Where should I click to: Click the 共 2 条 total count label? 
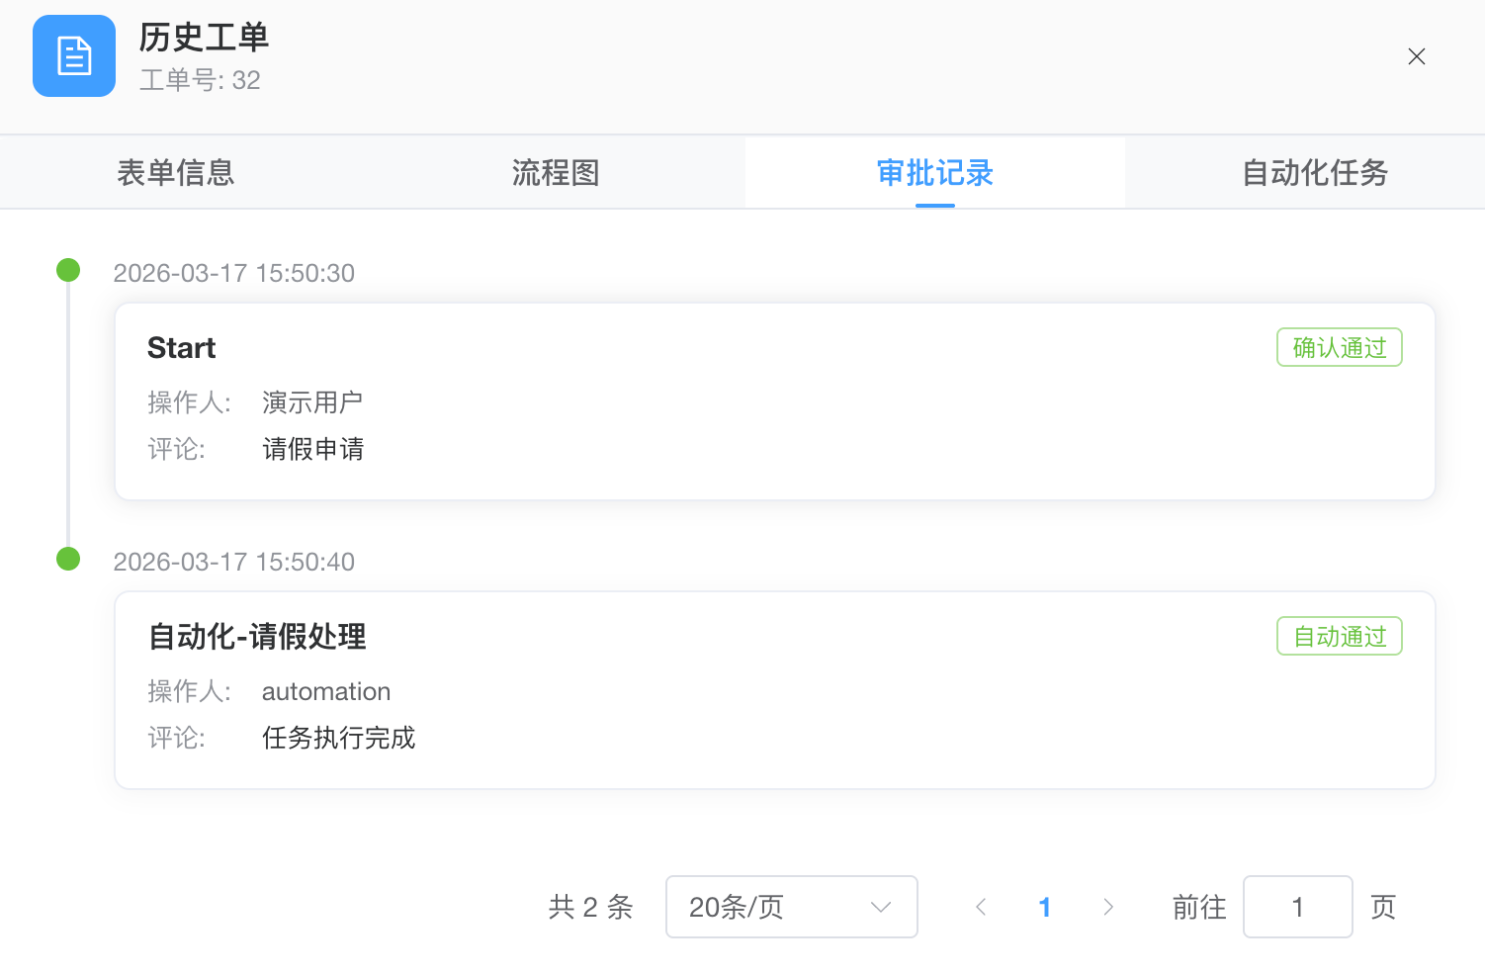point(590,907)
